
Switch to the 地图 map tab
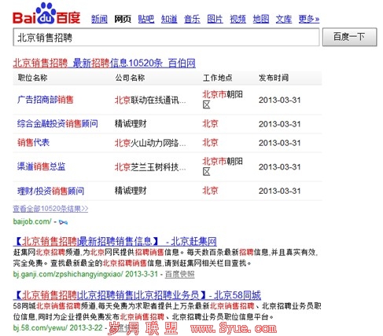coord(261,19)
